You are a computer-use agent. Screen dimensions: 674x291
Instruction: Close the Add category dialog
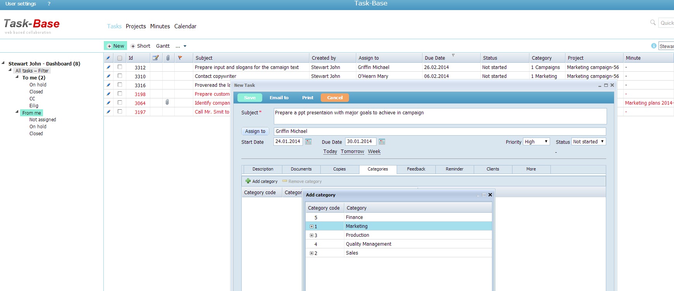tap(490, 195)
